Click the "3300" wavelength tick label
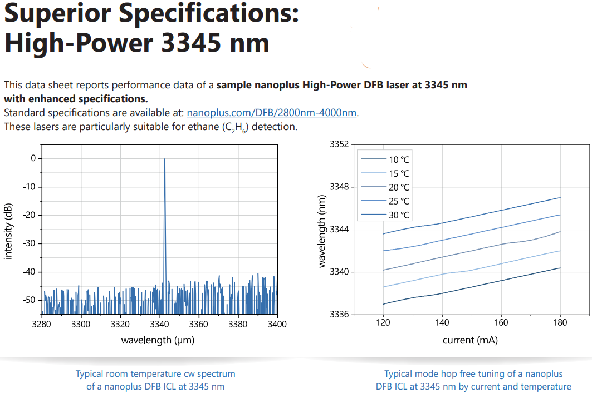This screenshot has width=592, height=399. (81, 324)
